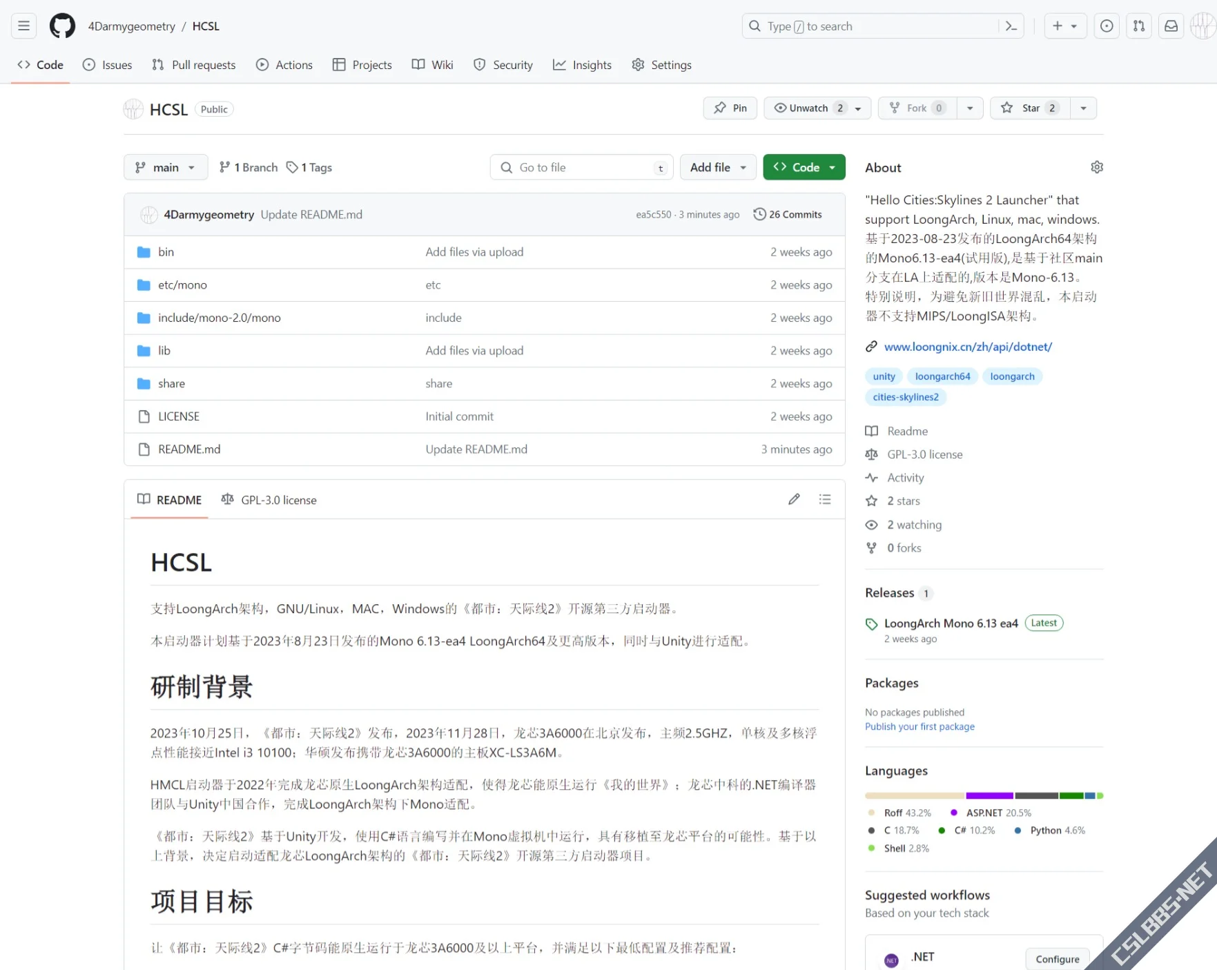Expand the Fork dropdown arrow
Image resolution: width=1217 pixels, height=970 pixels.
(970, 108)
